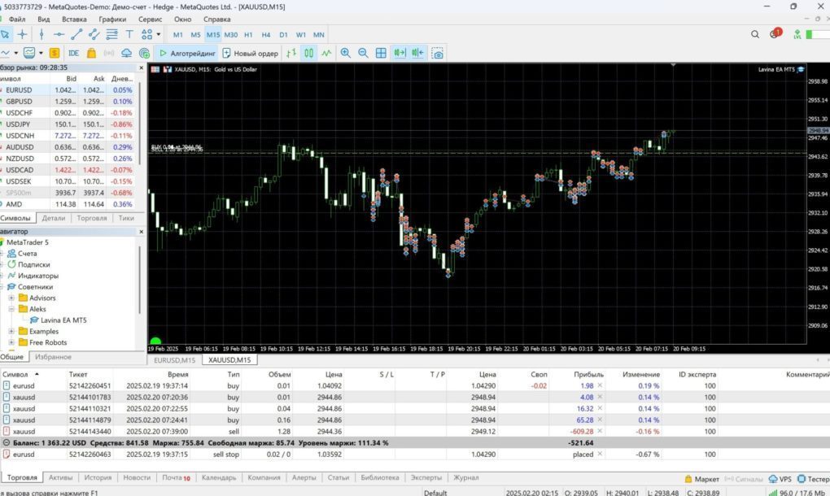Image resolution: width=830 pixels, height=496 pixels.
Task: Open the VPS cloud hosting icon in toolbar
Action: pos(126,53)
